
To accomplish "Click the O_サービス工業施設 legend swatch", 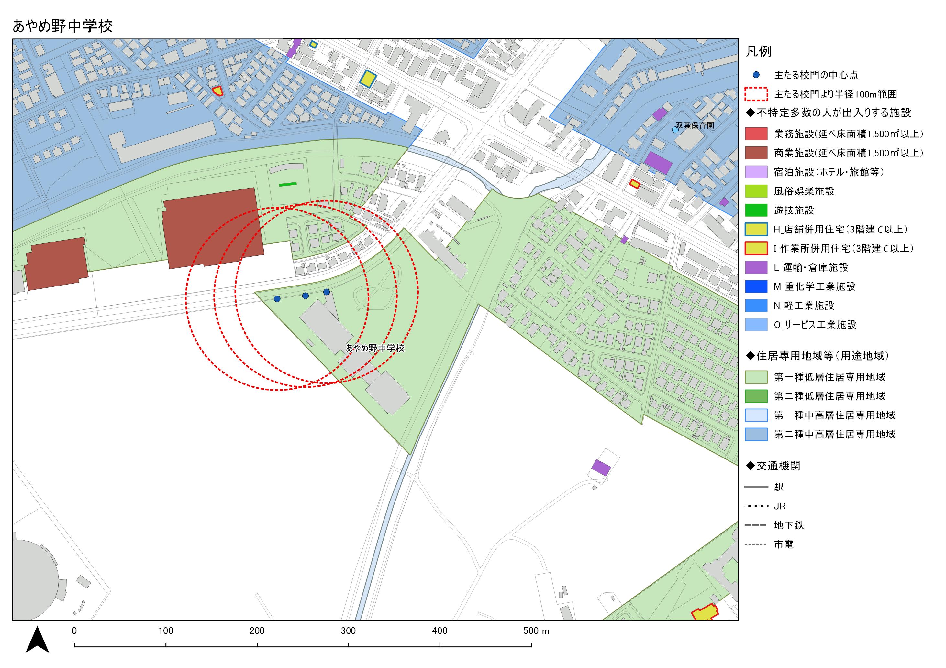I will [756, 325].
